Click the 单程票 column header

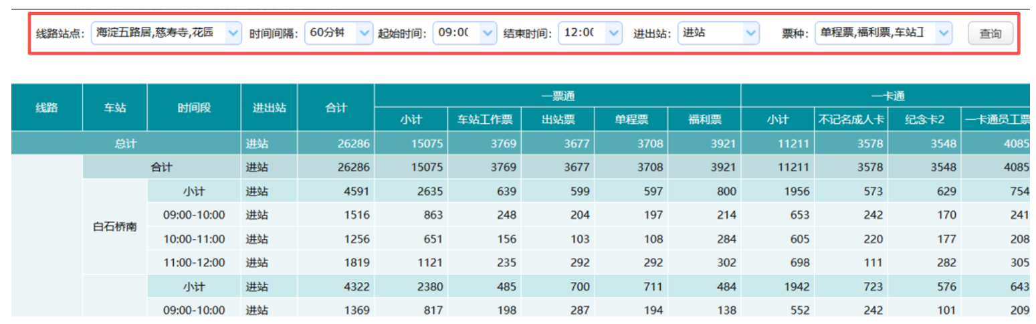(x=631, y=120)
